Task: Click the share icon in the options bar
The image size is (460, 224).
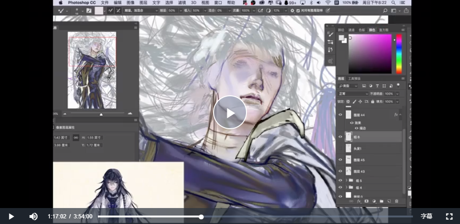Action: click(x=406, y=10)
